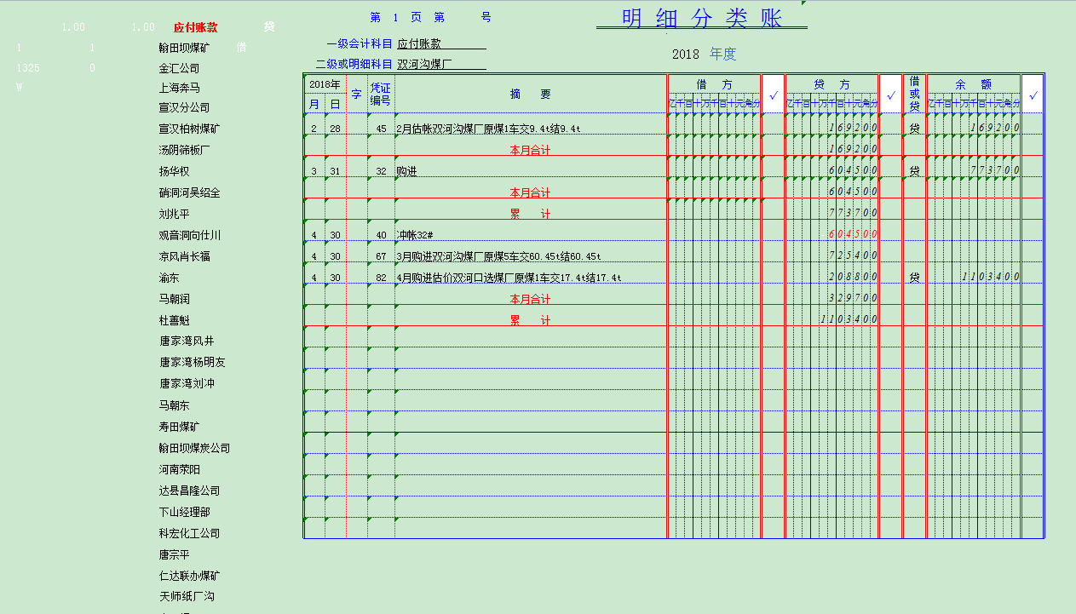Click the checkmark icon in the 余额 header
The image size is (1076, 614).
(1033, 95)
